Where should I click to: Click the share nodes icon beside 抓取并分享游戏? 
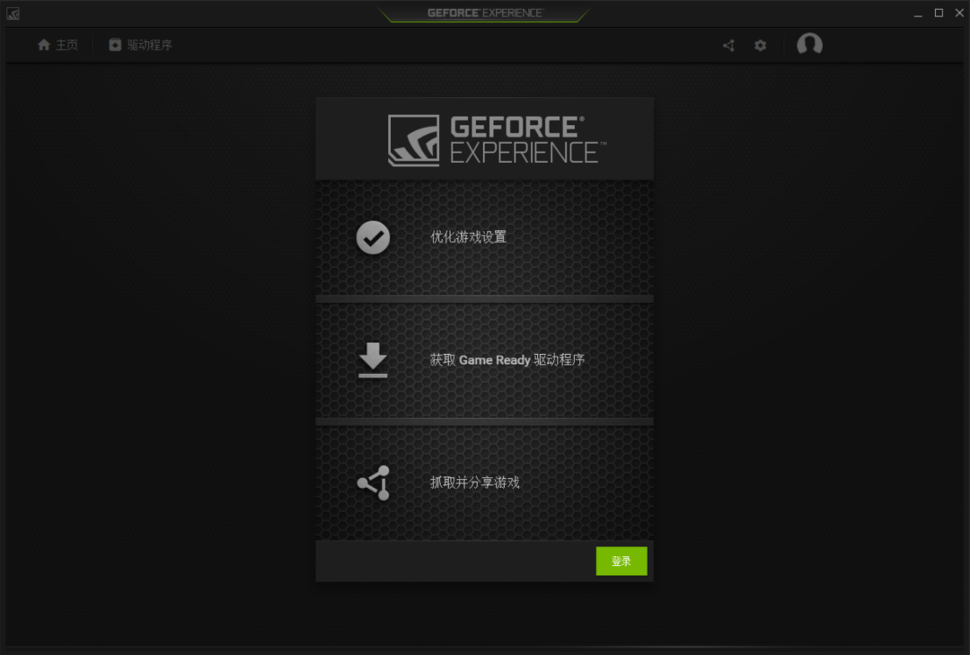click(374, 482)
